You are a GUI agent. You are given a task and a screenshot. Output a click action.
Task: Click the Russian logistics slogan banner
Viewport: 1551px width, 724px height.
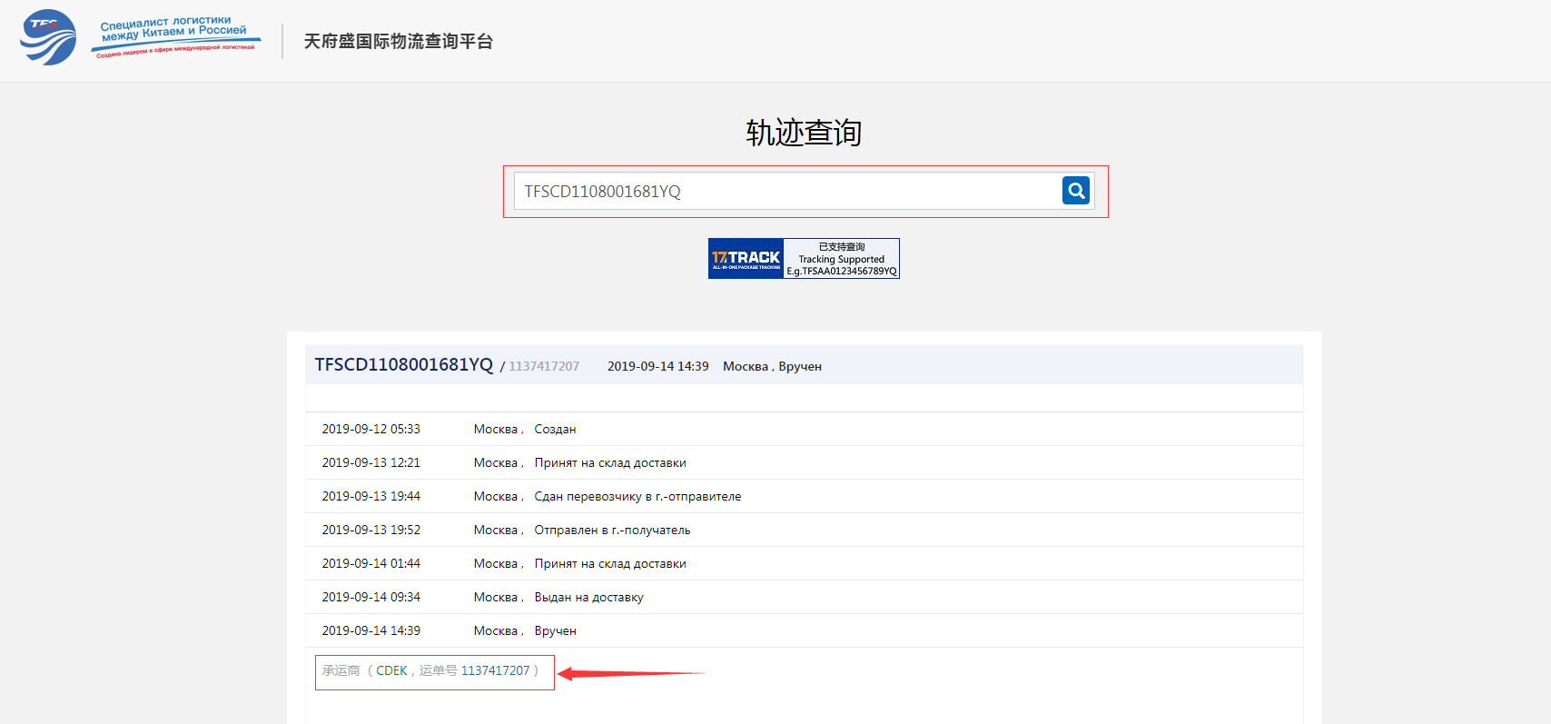[x=175, y=36]
